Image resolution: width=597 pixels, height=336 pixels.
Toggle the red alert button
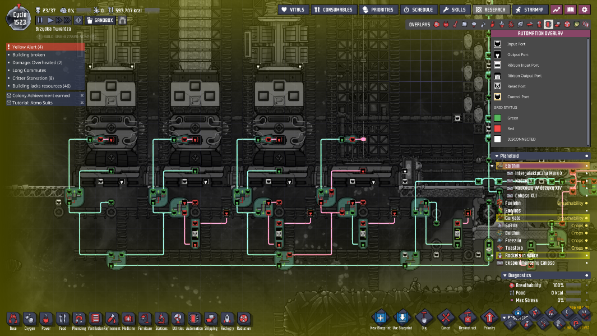(x=78, y=20)
